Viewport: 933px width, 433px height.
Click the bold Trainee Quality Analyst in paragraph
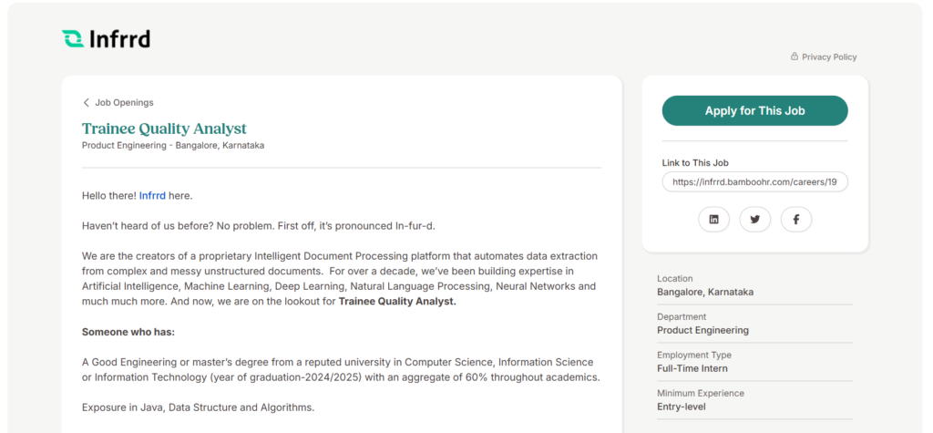pyautogui.click(x=397, y=302)
